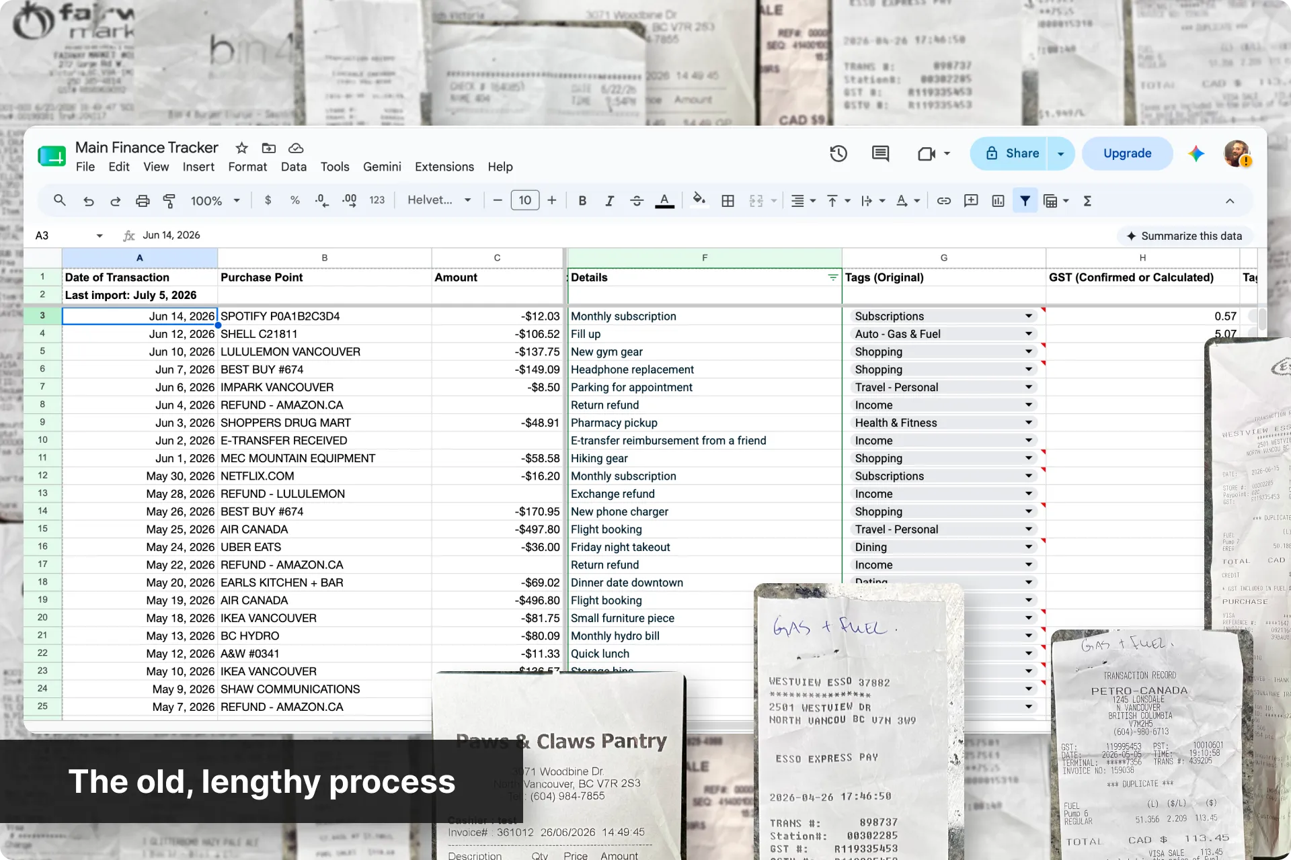Open the Share options dropdown arrow

[1061, 153]
